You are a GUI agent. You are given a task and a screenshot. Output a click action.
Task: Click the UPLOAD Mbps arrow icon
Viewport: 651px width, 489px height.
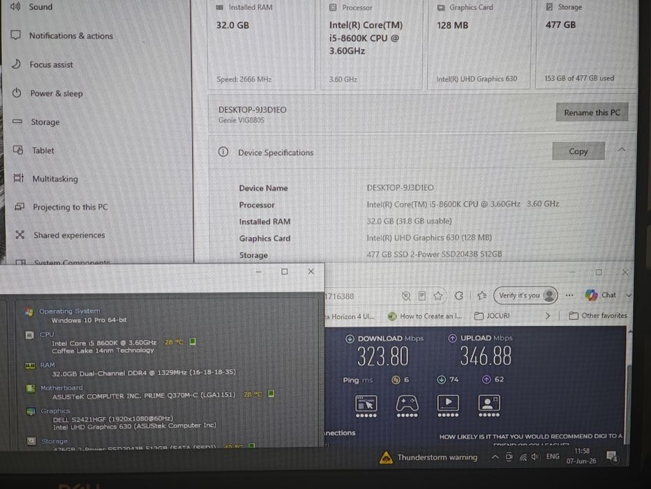click(452, 338)
